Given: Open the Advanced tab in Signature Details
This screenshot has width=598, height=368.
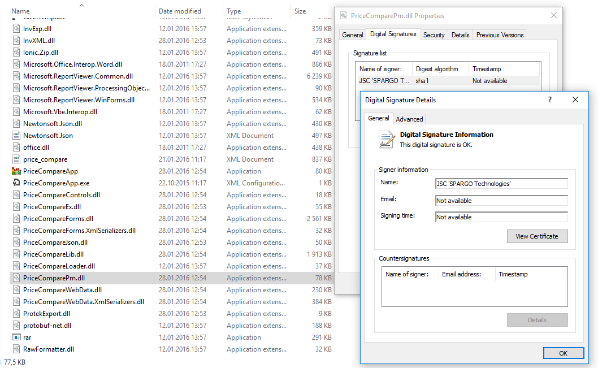Looking at the screenshot, I should click(409, 119).
